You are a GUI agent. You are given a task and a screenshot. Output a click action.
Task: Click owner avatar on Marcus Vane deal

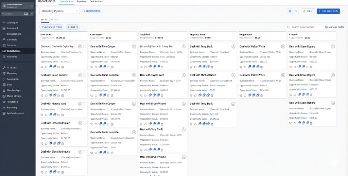click(80, 104)
